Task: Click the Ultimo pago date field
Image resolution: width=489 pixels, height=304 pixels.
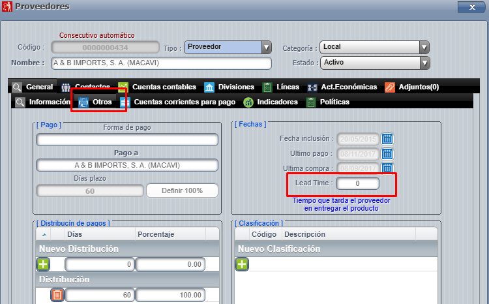Action: tap(358, 154)
